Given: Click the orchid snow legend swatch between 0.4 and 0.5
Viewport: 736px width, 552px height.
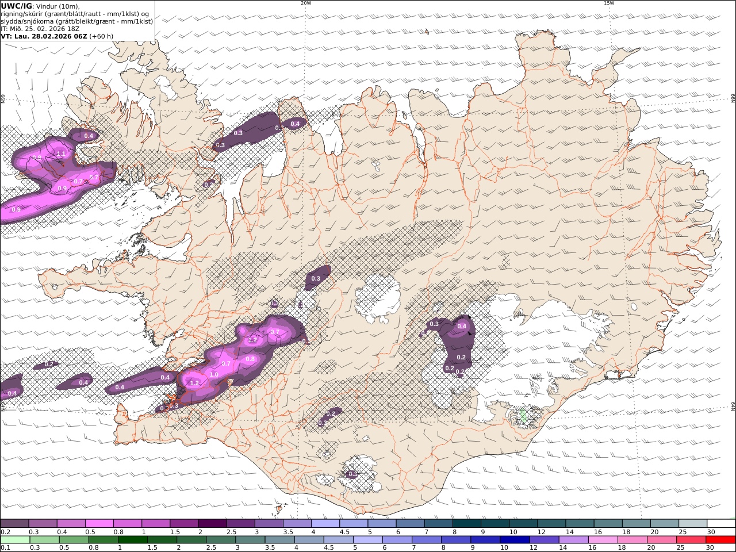Looking at the screenshot, I should point(71,523).
